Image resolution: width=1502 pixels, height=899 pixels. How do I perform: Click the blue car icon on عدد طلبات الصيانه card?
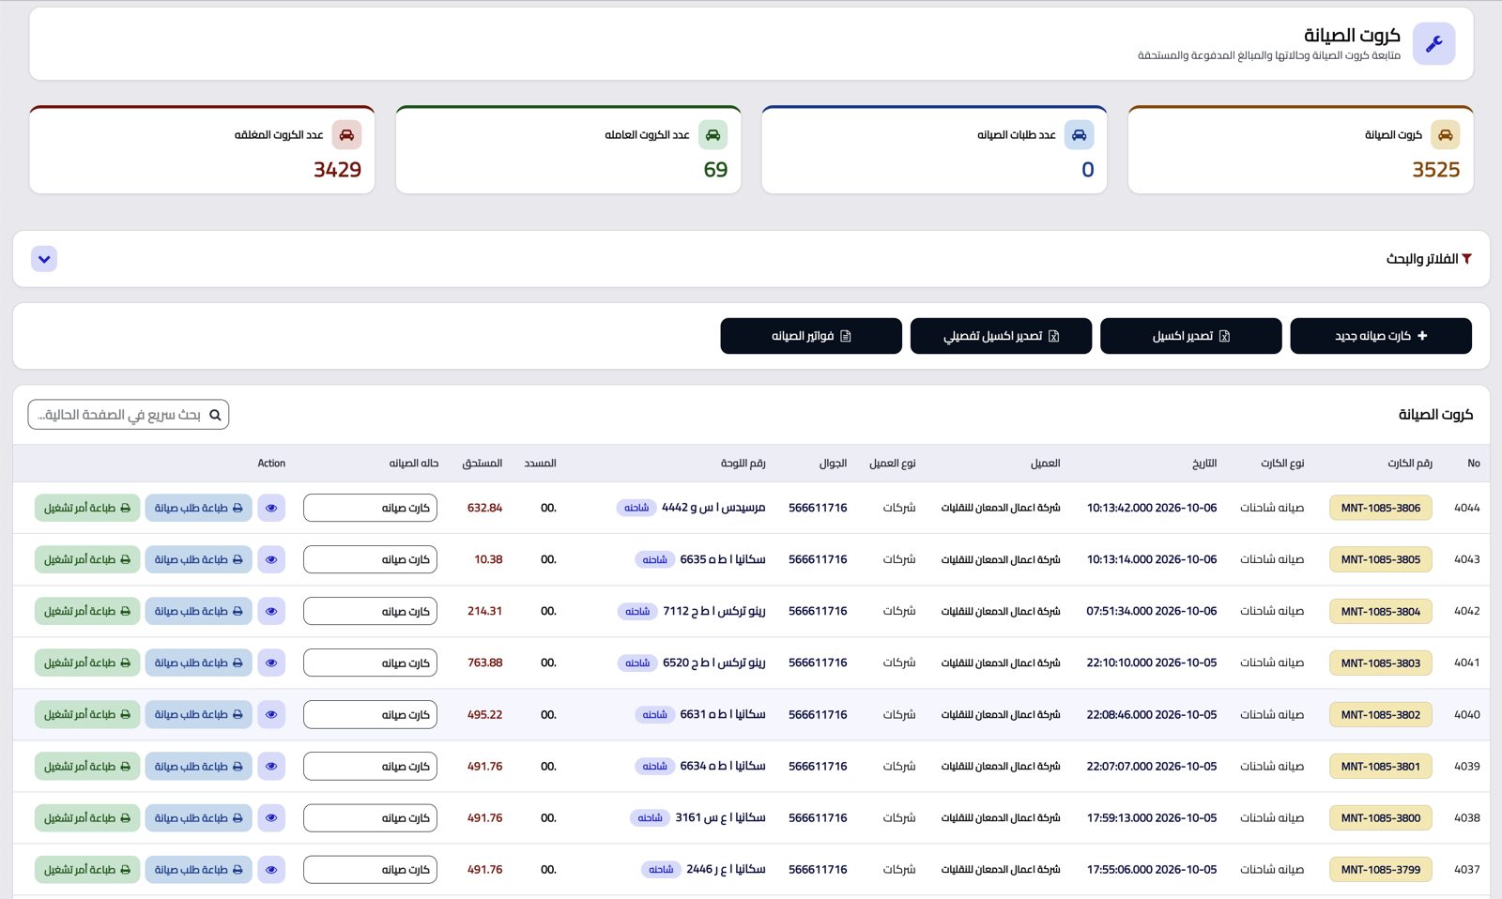click(1079, 135)
